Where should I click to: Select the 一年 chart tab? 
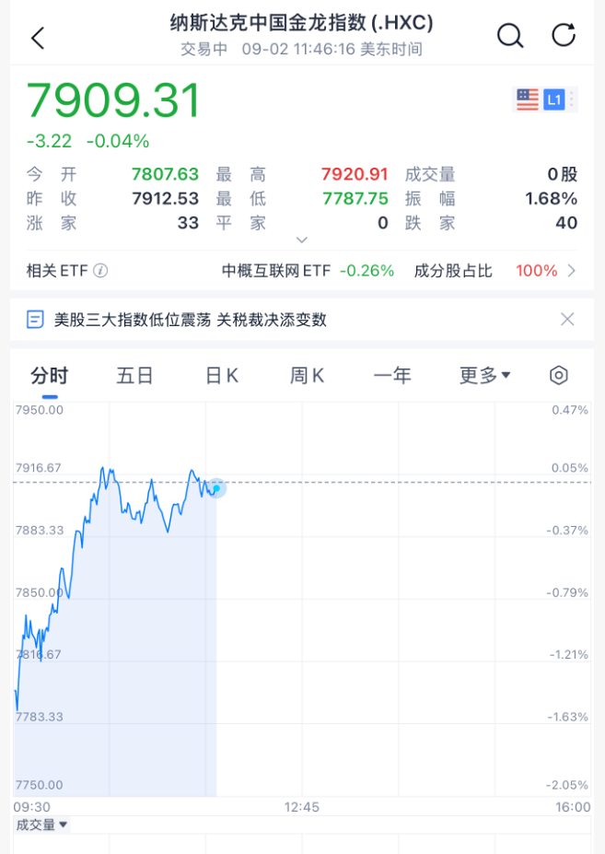[392, 376]
